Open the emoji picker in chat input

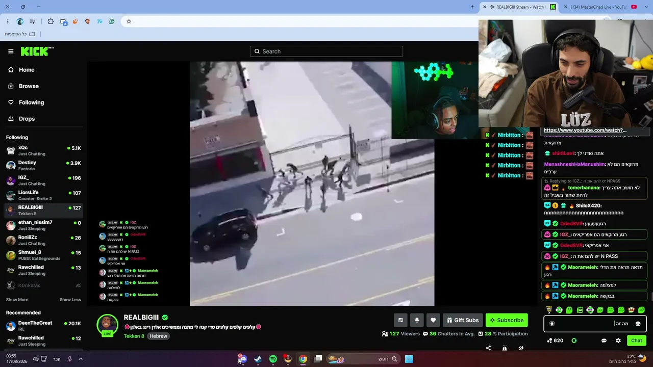pyautogui.click(x=638, y=324)
